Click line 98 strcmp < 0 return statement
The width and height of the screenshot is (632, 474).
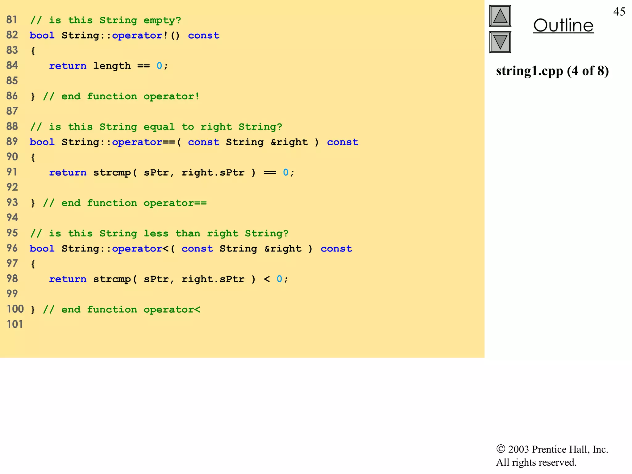click(x=169, y=279)
